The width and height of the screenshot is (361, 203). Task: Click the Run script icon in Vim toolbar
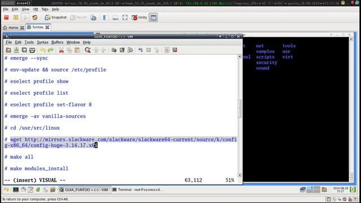(x=130, y=50)
